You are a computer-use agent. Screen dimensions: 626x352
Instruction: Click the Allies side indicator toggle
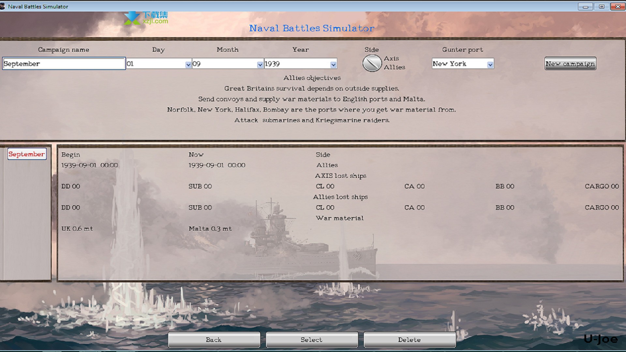coord(372,63)
